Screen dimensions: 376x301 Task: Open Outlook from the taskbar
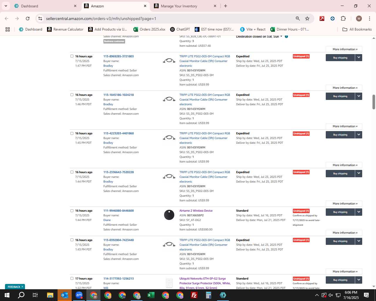(65, 295)
